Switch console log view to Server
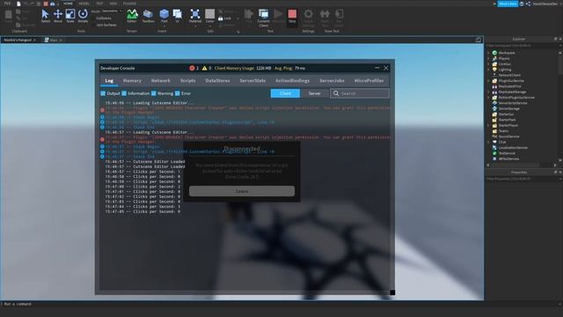The width and height of the screenshot is (563, 317). pos(315,93)
